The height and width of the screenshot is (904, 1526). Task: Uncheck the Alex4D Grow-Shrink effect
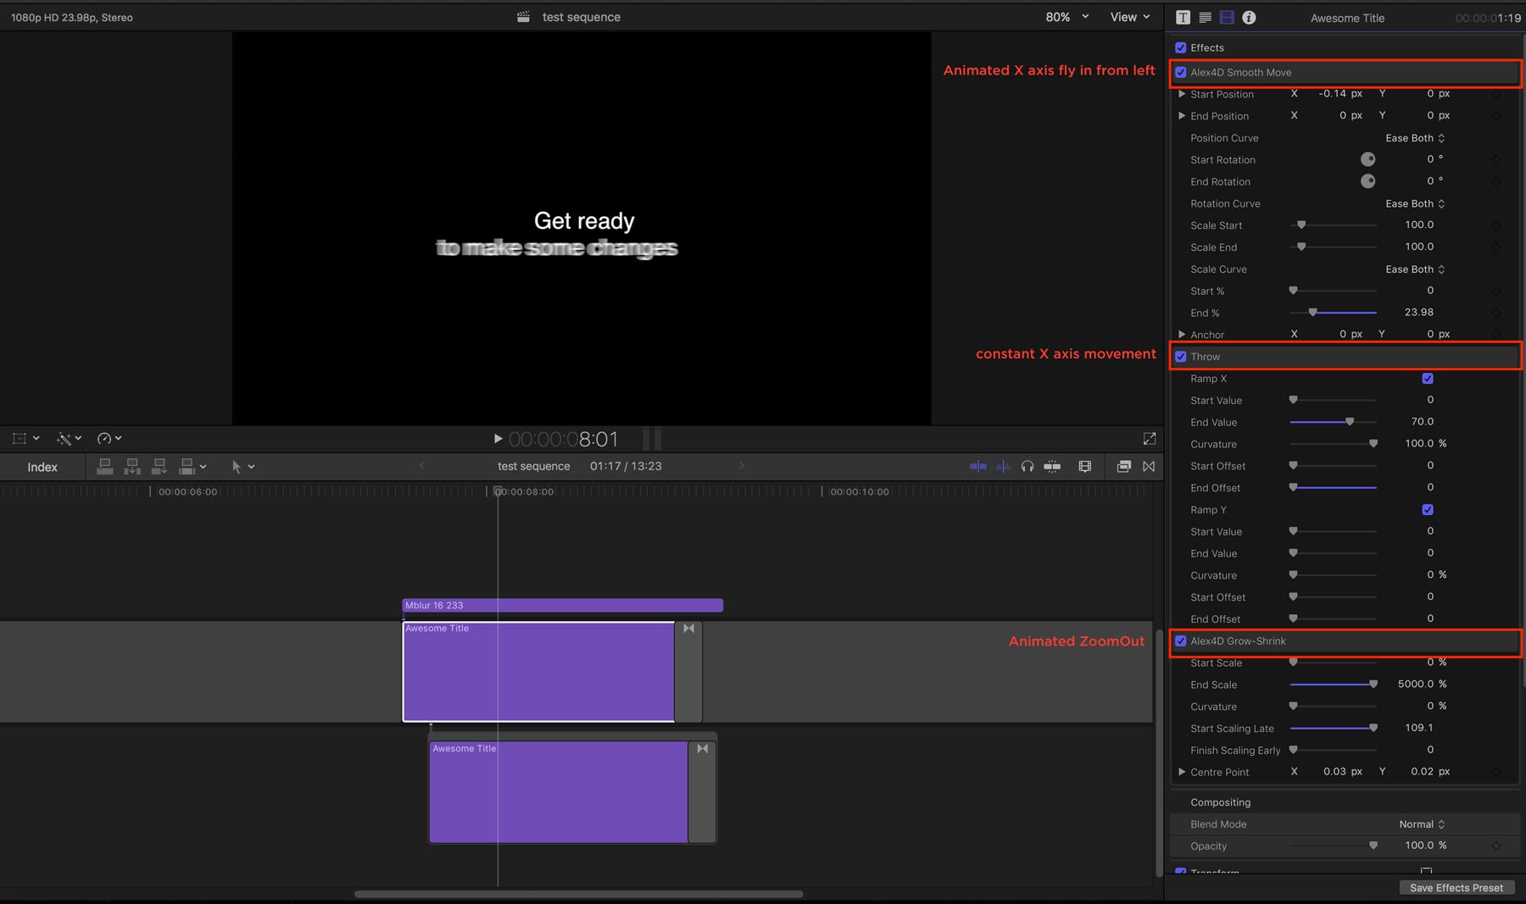1181,641
